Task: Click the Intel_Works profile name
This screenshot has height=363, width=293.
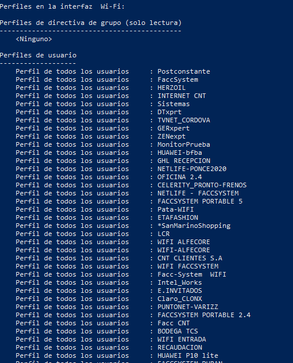Action: [180, 282]
